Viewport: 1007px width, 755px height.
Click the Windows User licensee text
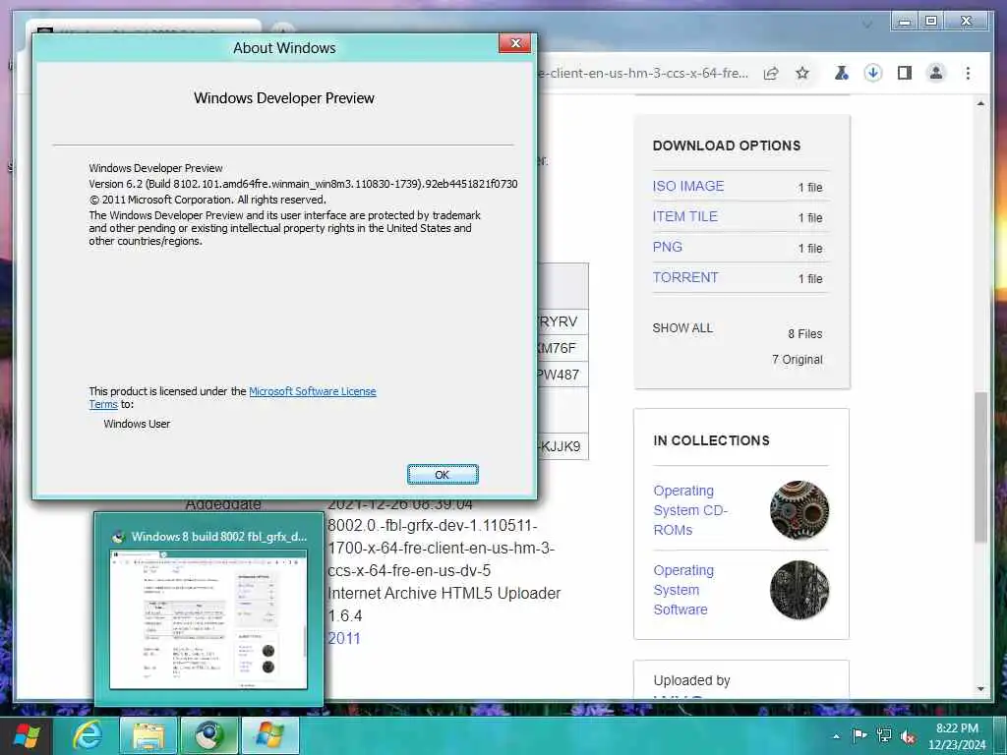[137, 424]
